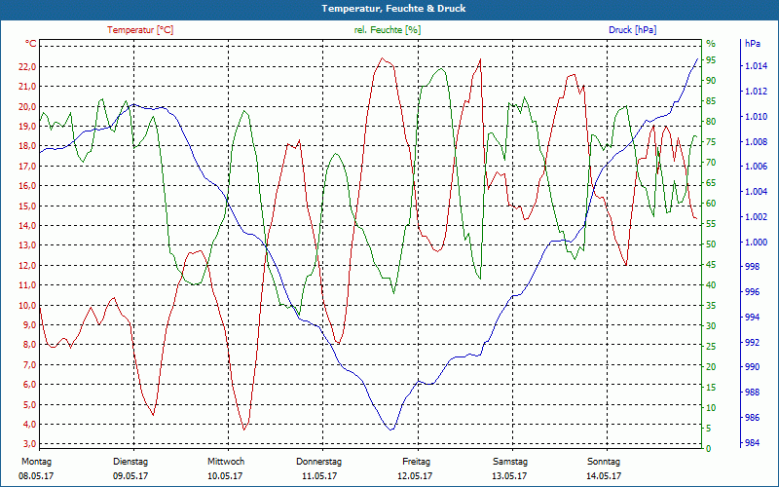Click the '10,0' temperature axis value
The image size is (779, 487).
coord(28,305)
